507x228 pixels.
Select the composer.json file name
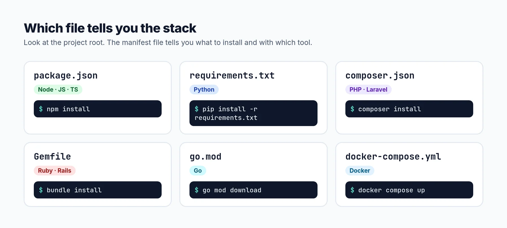[380, 75]
